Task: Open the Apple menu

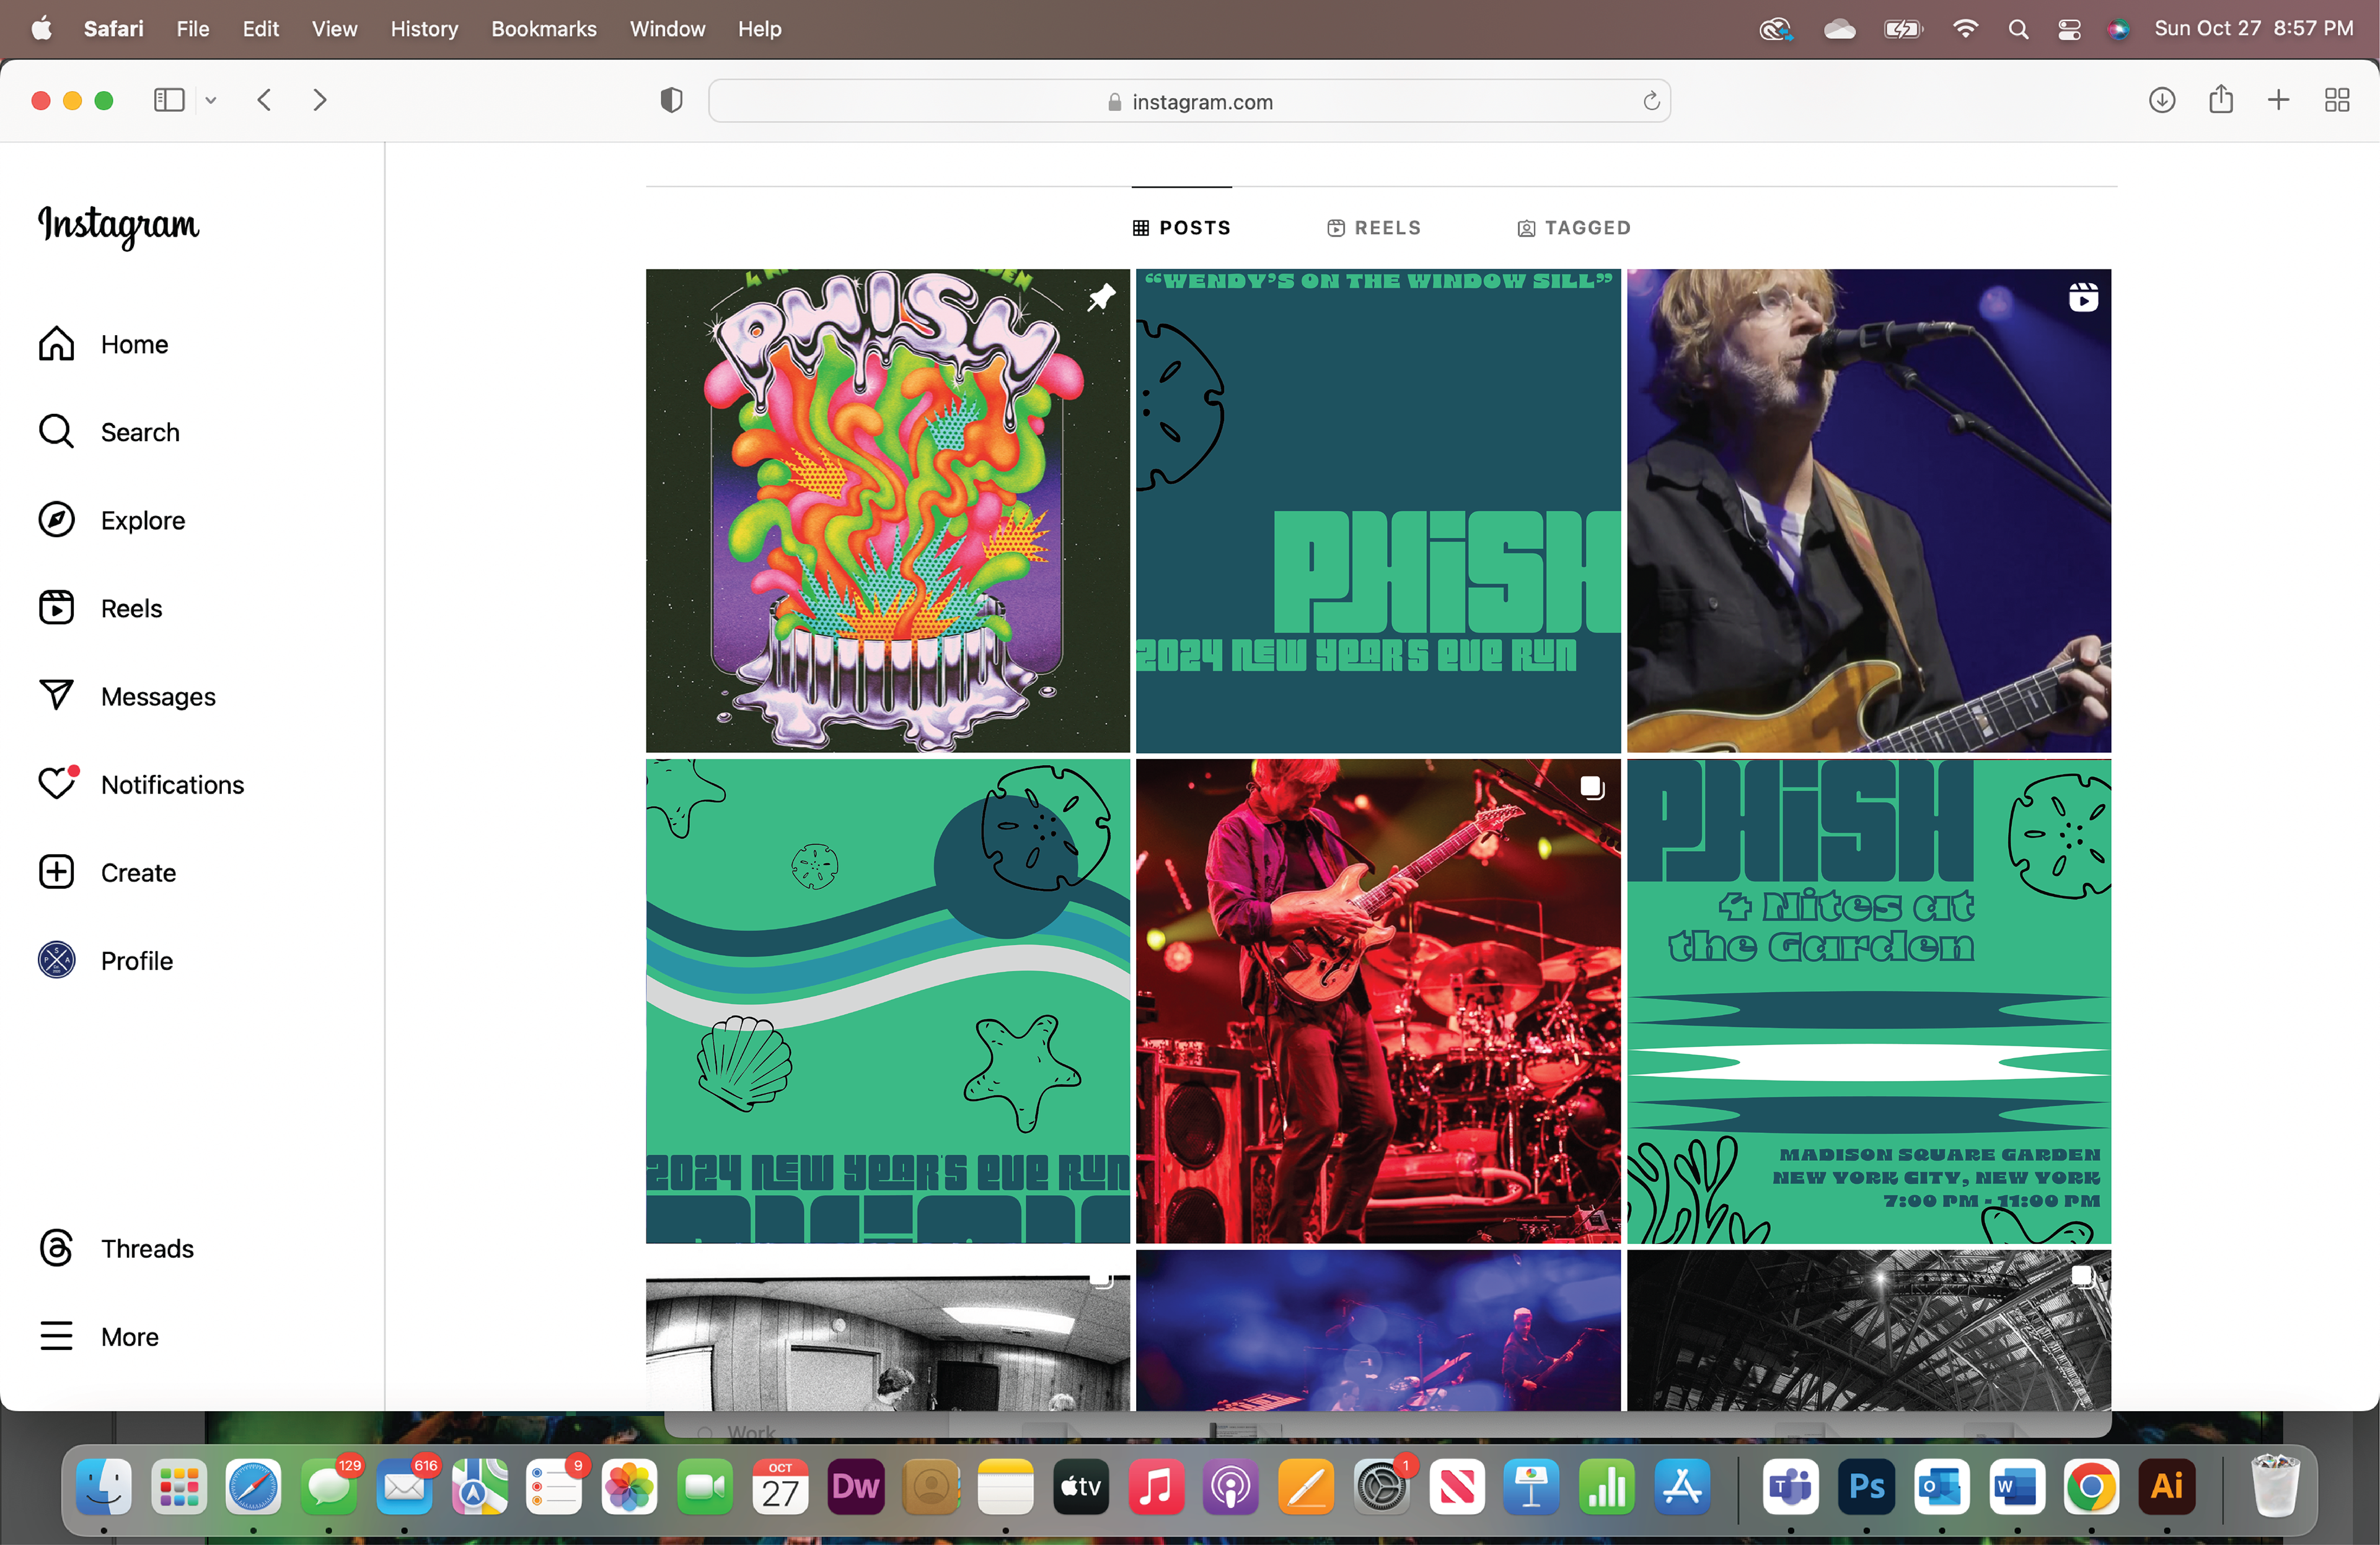Action: (41, 29)
